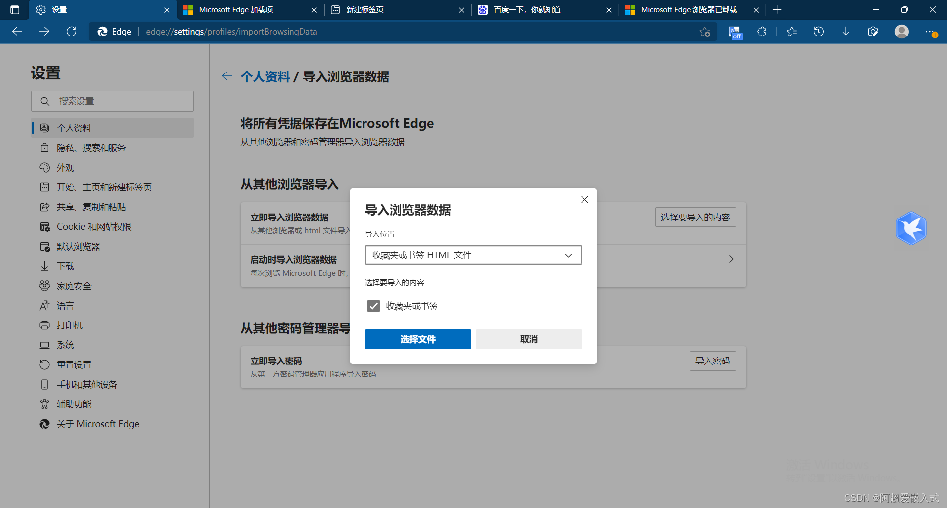The image size is (947, 508).
Task: Open the History clock icon
Action: pos(819,32)
